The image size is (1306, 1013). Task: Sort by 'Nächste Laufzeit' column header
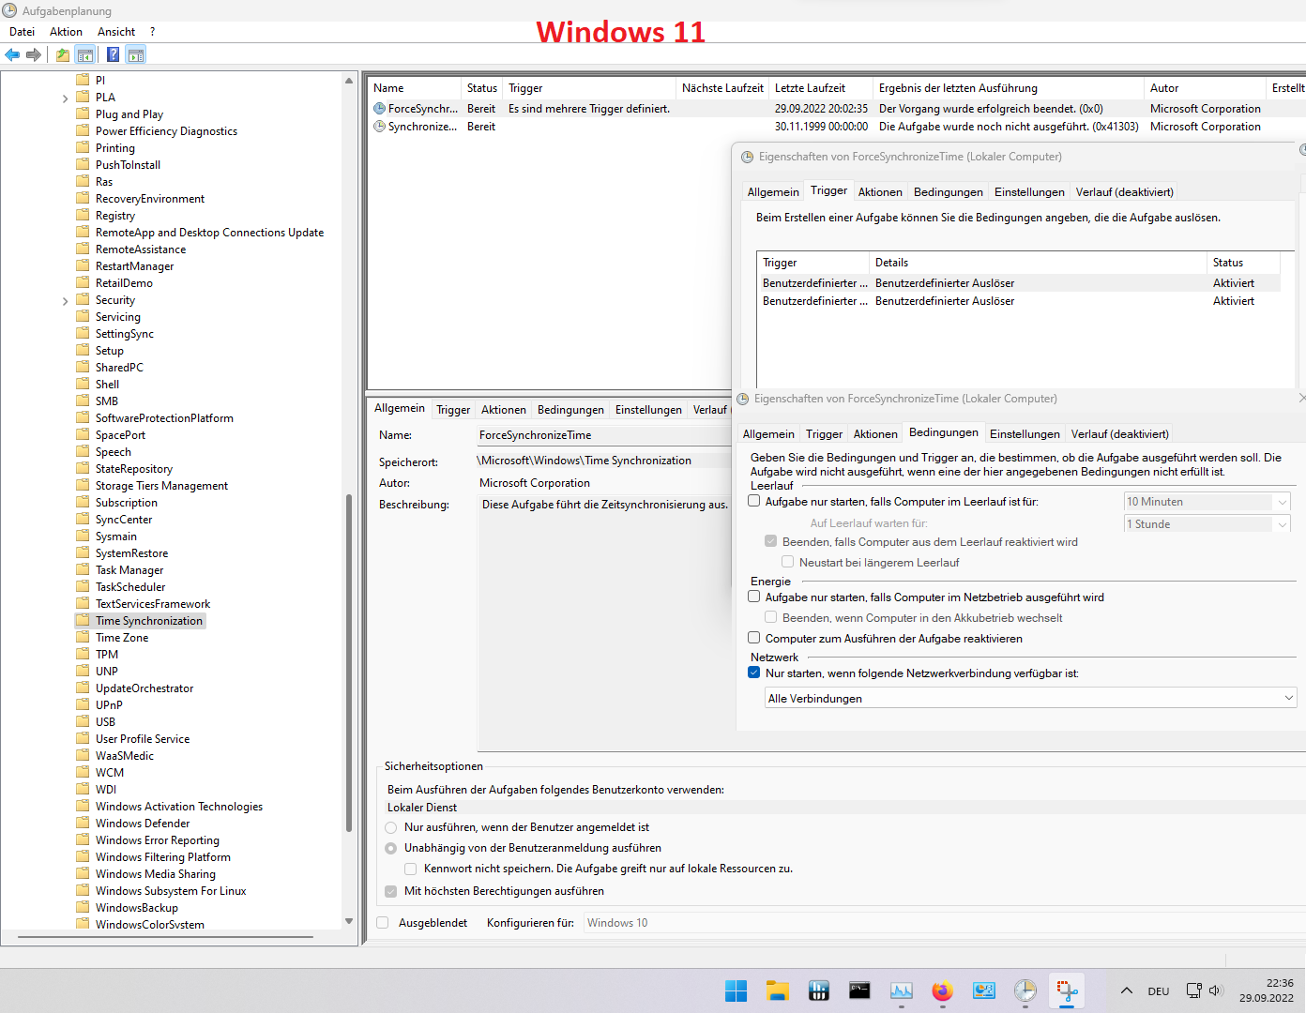[722, 88]
